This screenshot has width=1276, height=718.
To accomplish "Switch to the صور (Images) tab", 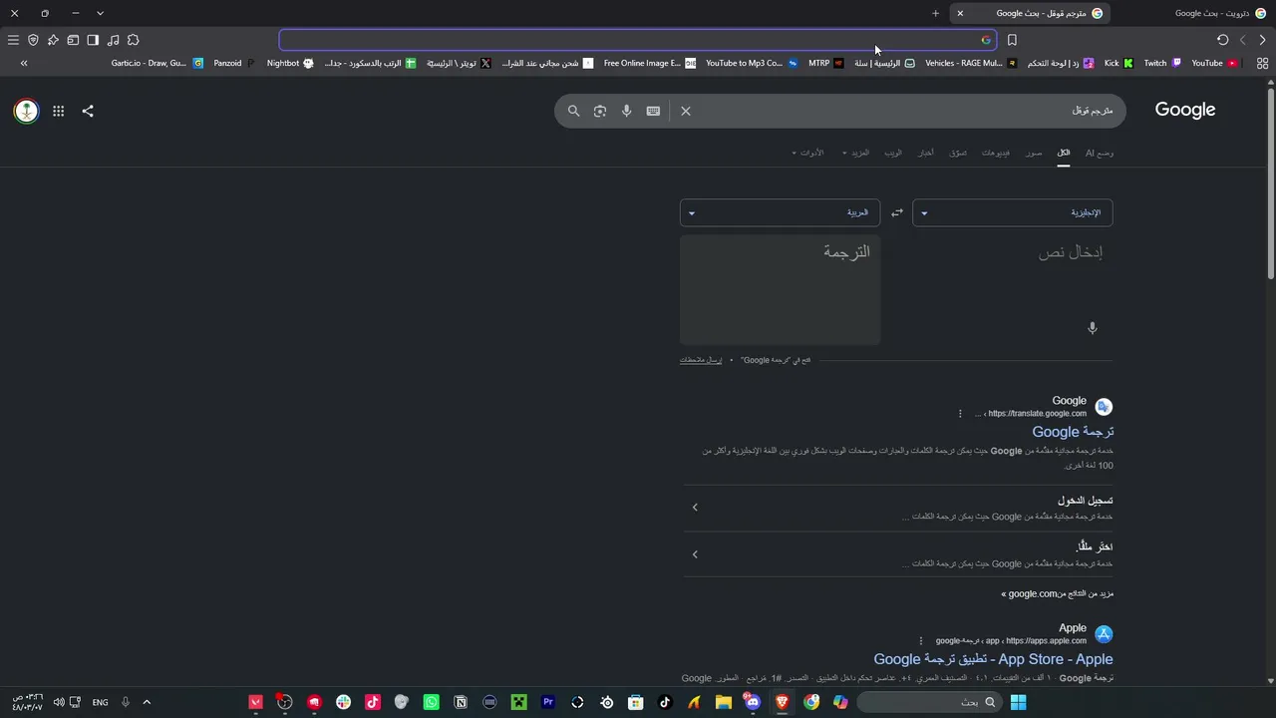I will [x=1035, y=153].
